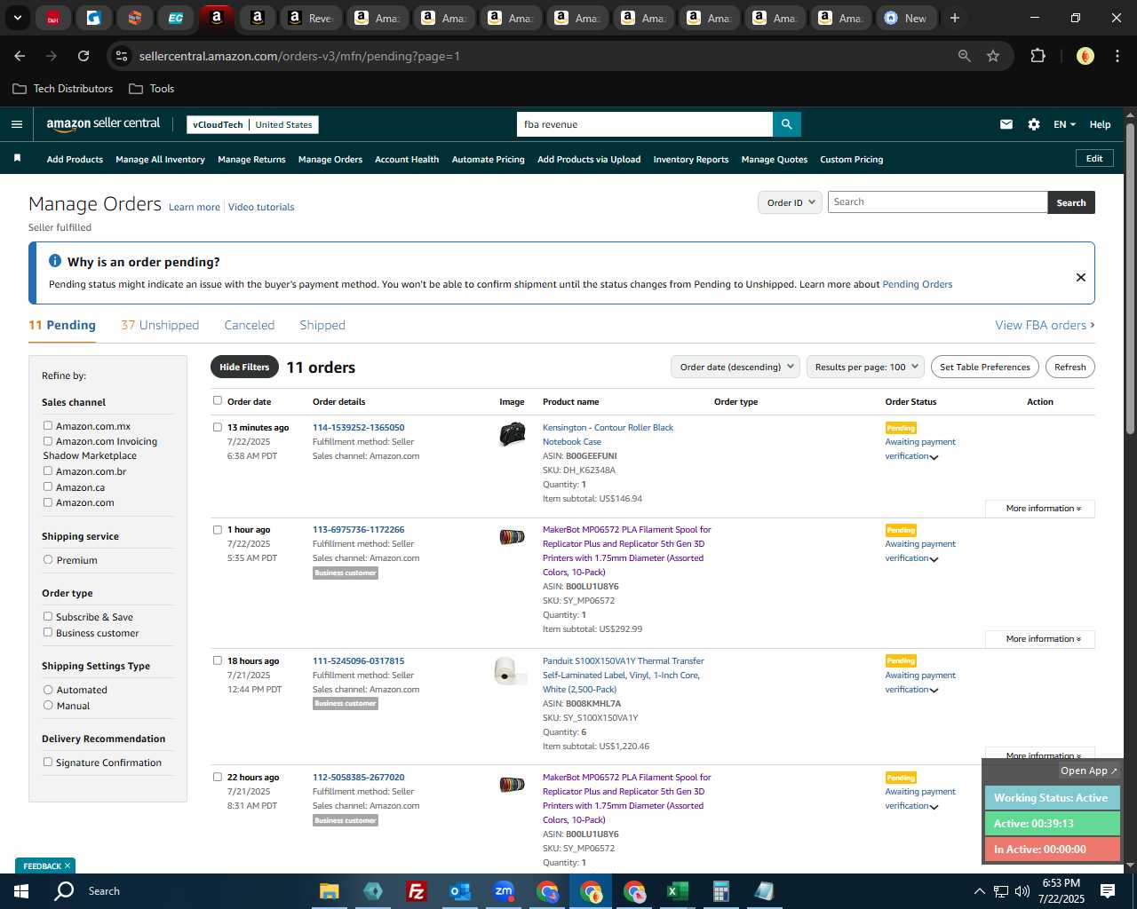The image size is (1137, 909).
Task: Click the page vertical scrollbar
Action: point(1130,277)
